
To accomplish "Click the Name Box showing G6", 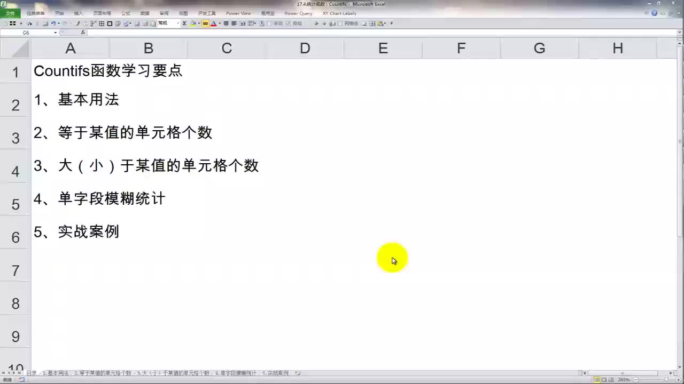I will (x=26, y=33).
